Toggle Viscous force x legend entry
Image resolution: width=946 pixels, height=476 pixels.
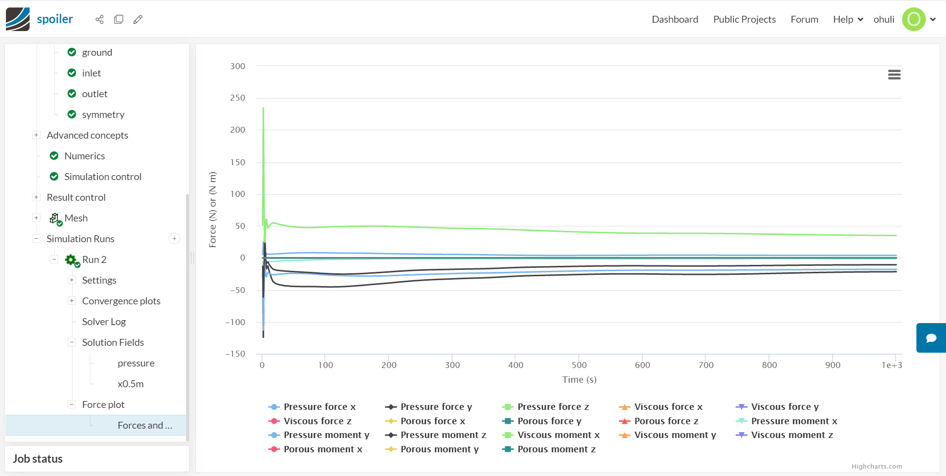[x=668, y=407]
